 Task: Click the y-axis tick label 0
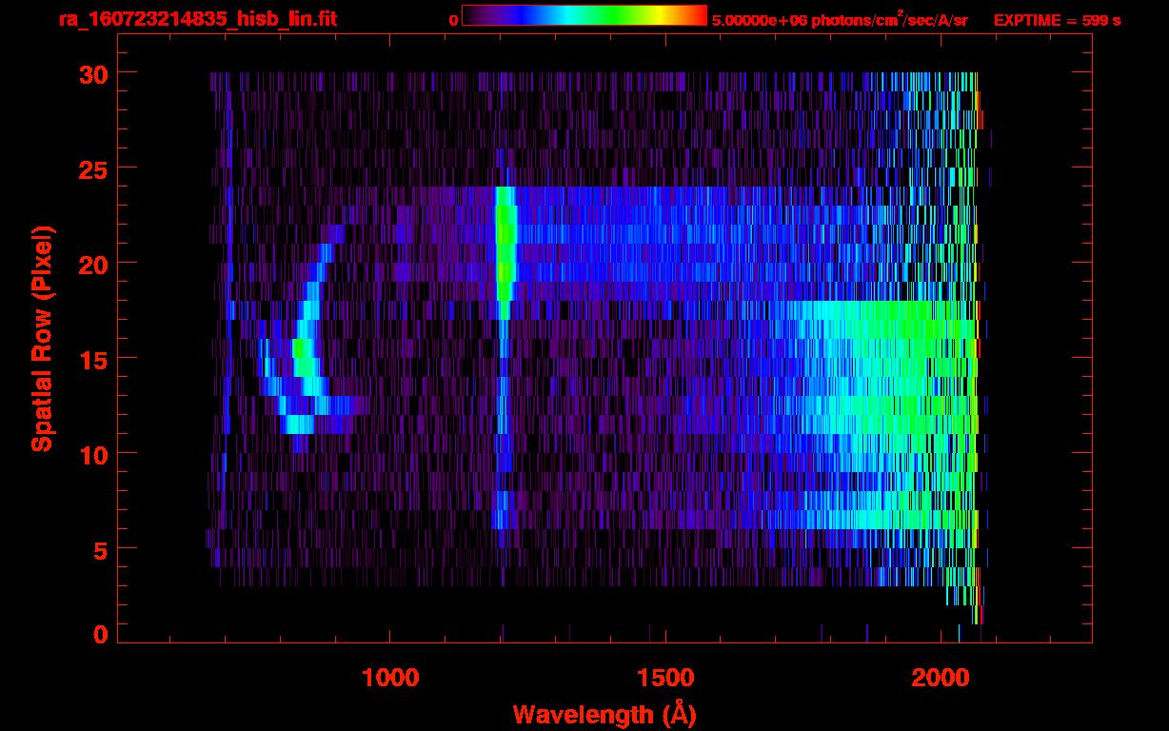point(100,635)
